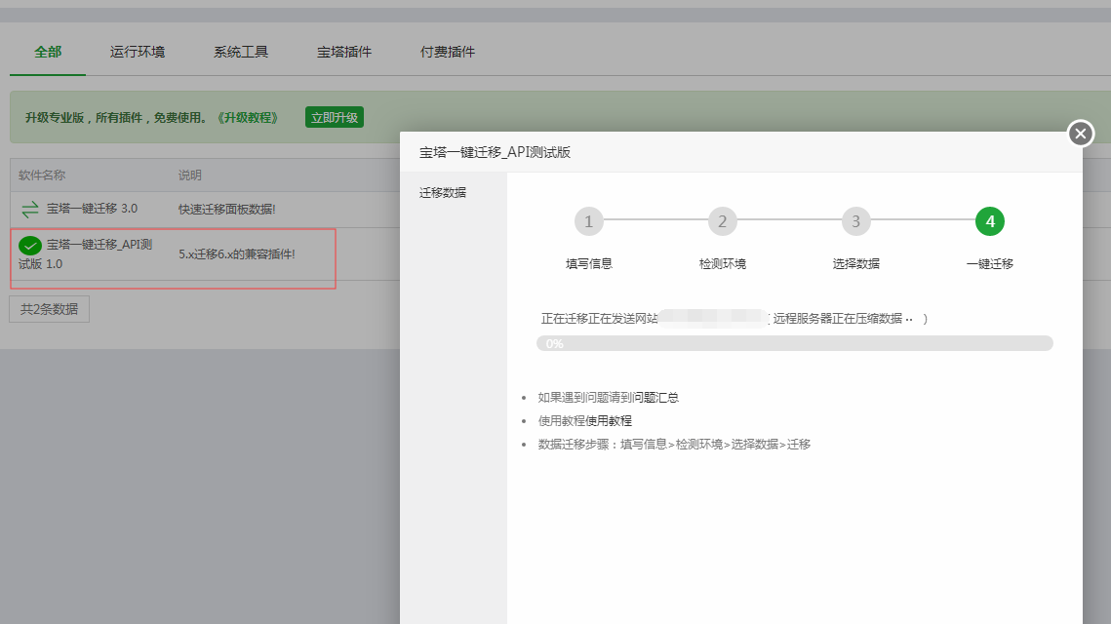Click the green checkmark icon of the API测试版 plugin

coord(30,245)
